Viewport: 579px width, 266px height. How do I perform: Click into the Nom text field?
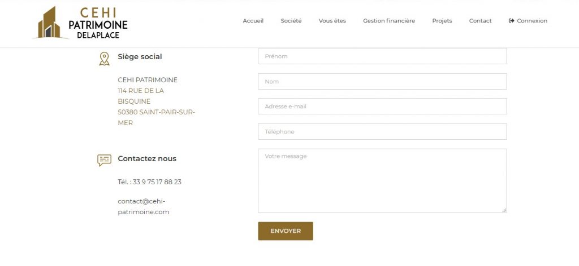[382, 82]
